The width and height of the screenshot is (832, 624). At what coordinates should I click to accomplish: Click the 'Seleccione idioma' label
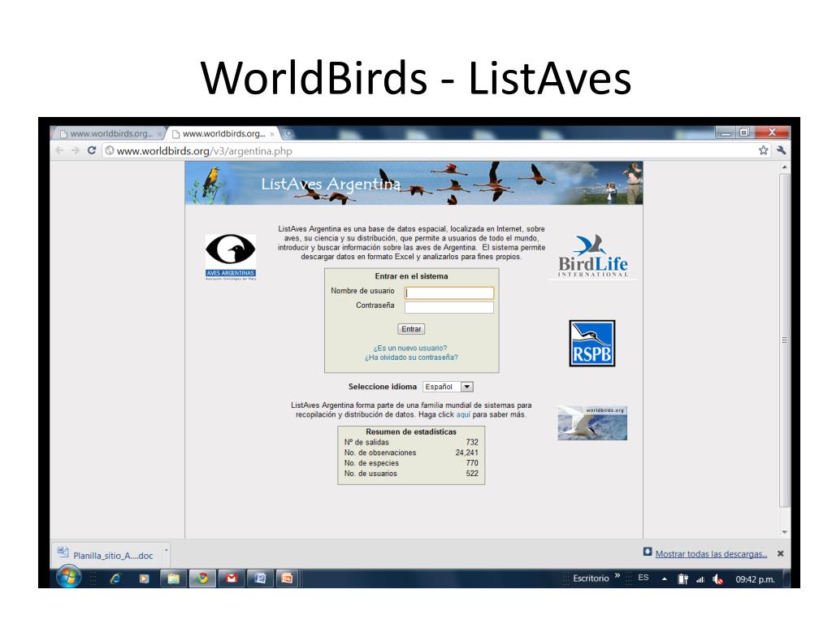[383, 387]
